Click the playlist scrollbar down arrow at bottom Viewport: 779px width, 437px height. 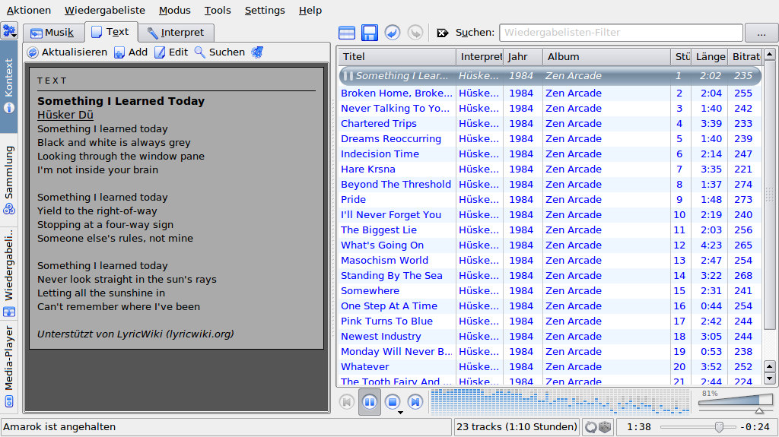pyautogui.click(x=770, y=378)
